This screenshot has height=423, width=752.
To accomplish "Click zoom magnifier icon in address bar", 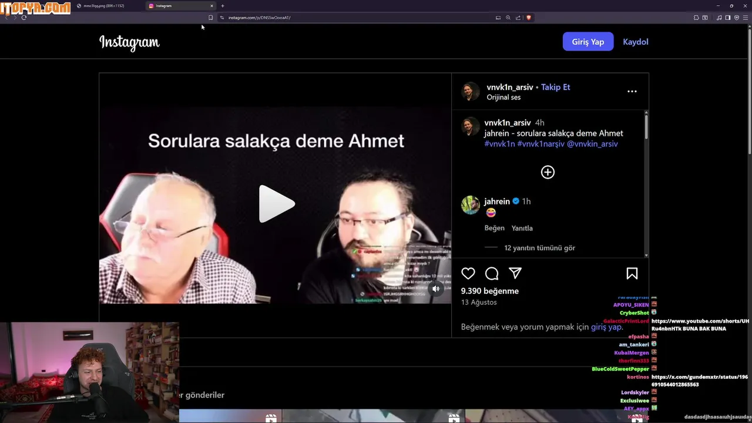I will pos(508,18).
